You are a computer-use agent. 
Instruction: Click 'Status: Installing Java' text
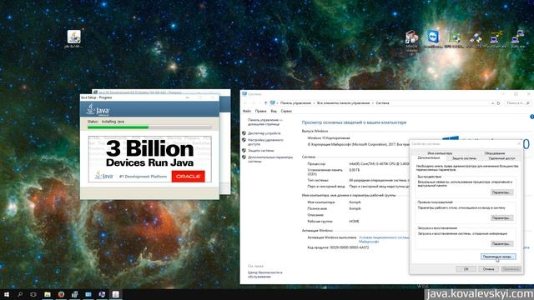click(106, 122)
